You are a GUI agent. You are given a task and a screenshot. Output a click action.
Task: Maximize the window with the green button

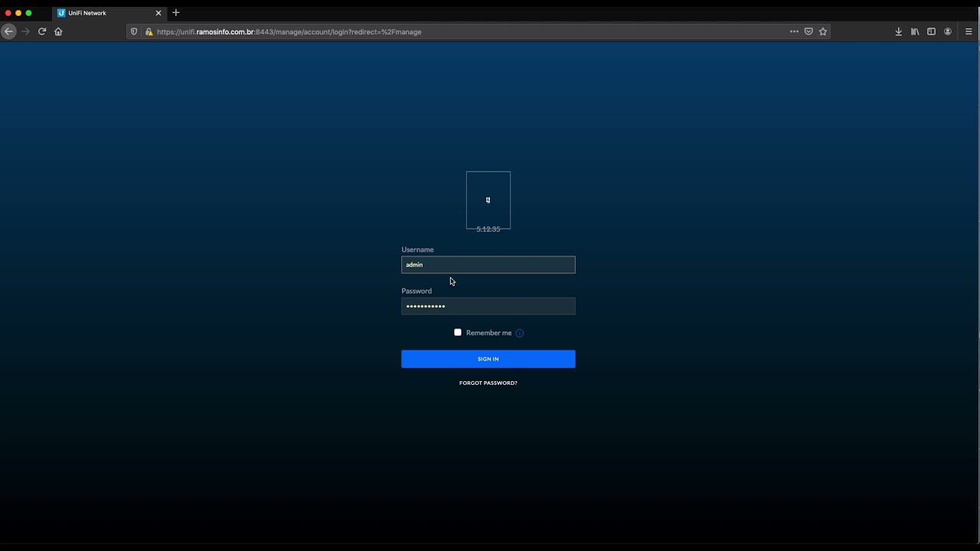pyautogui.click(x=29, y=13)
